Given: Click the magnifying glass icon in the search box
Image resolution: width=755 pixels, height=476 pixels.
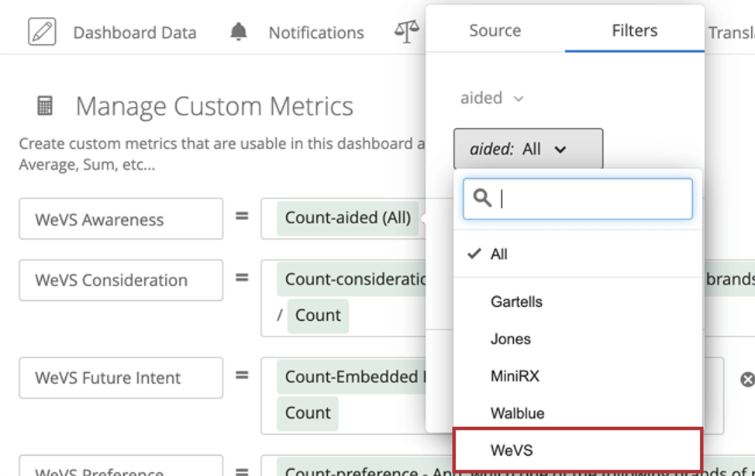Looking at the screenshot, I should point(482,198).
